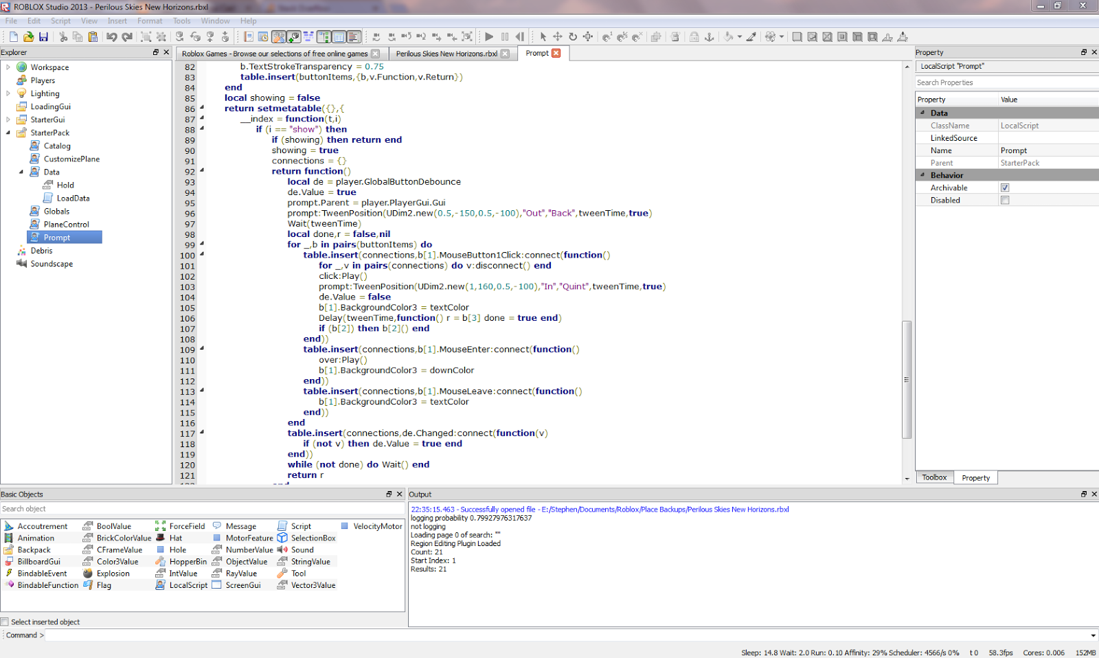Click the Search object field

click(x=203, y=509)
